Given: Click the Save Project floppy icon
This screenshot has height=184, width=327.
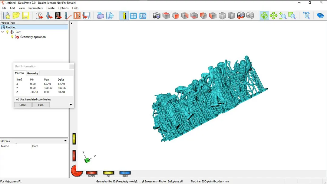Looking at the screenshot, I should [25, 16].
